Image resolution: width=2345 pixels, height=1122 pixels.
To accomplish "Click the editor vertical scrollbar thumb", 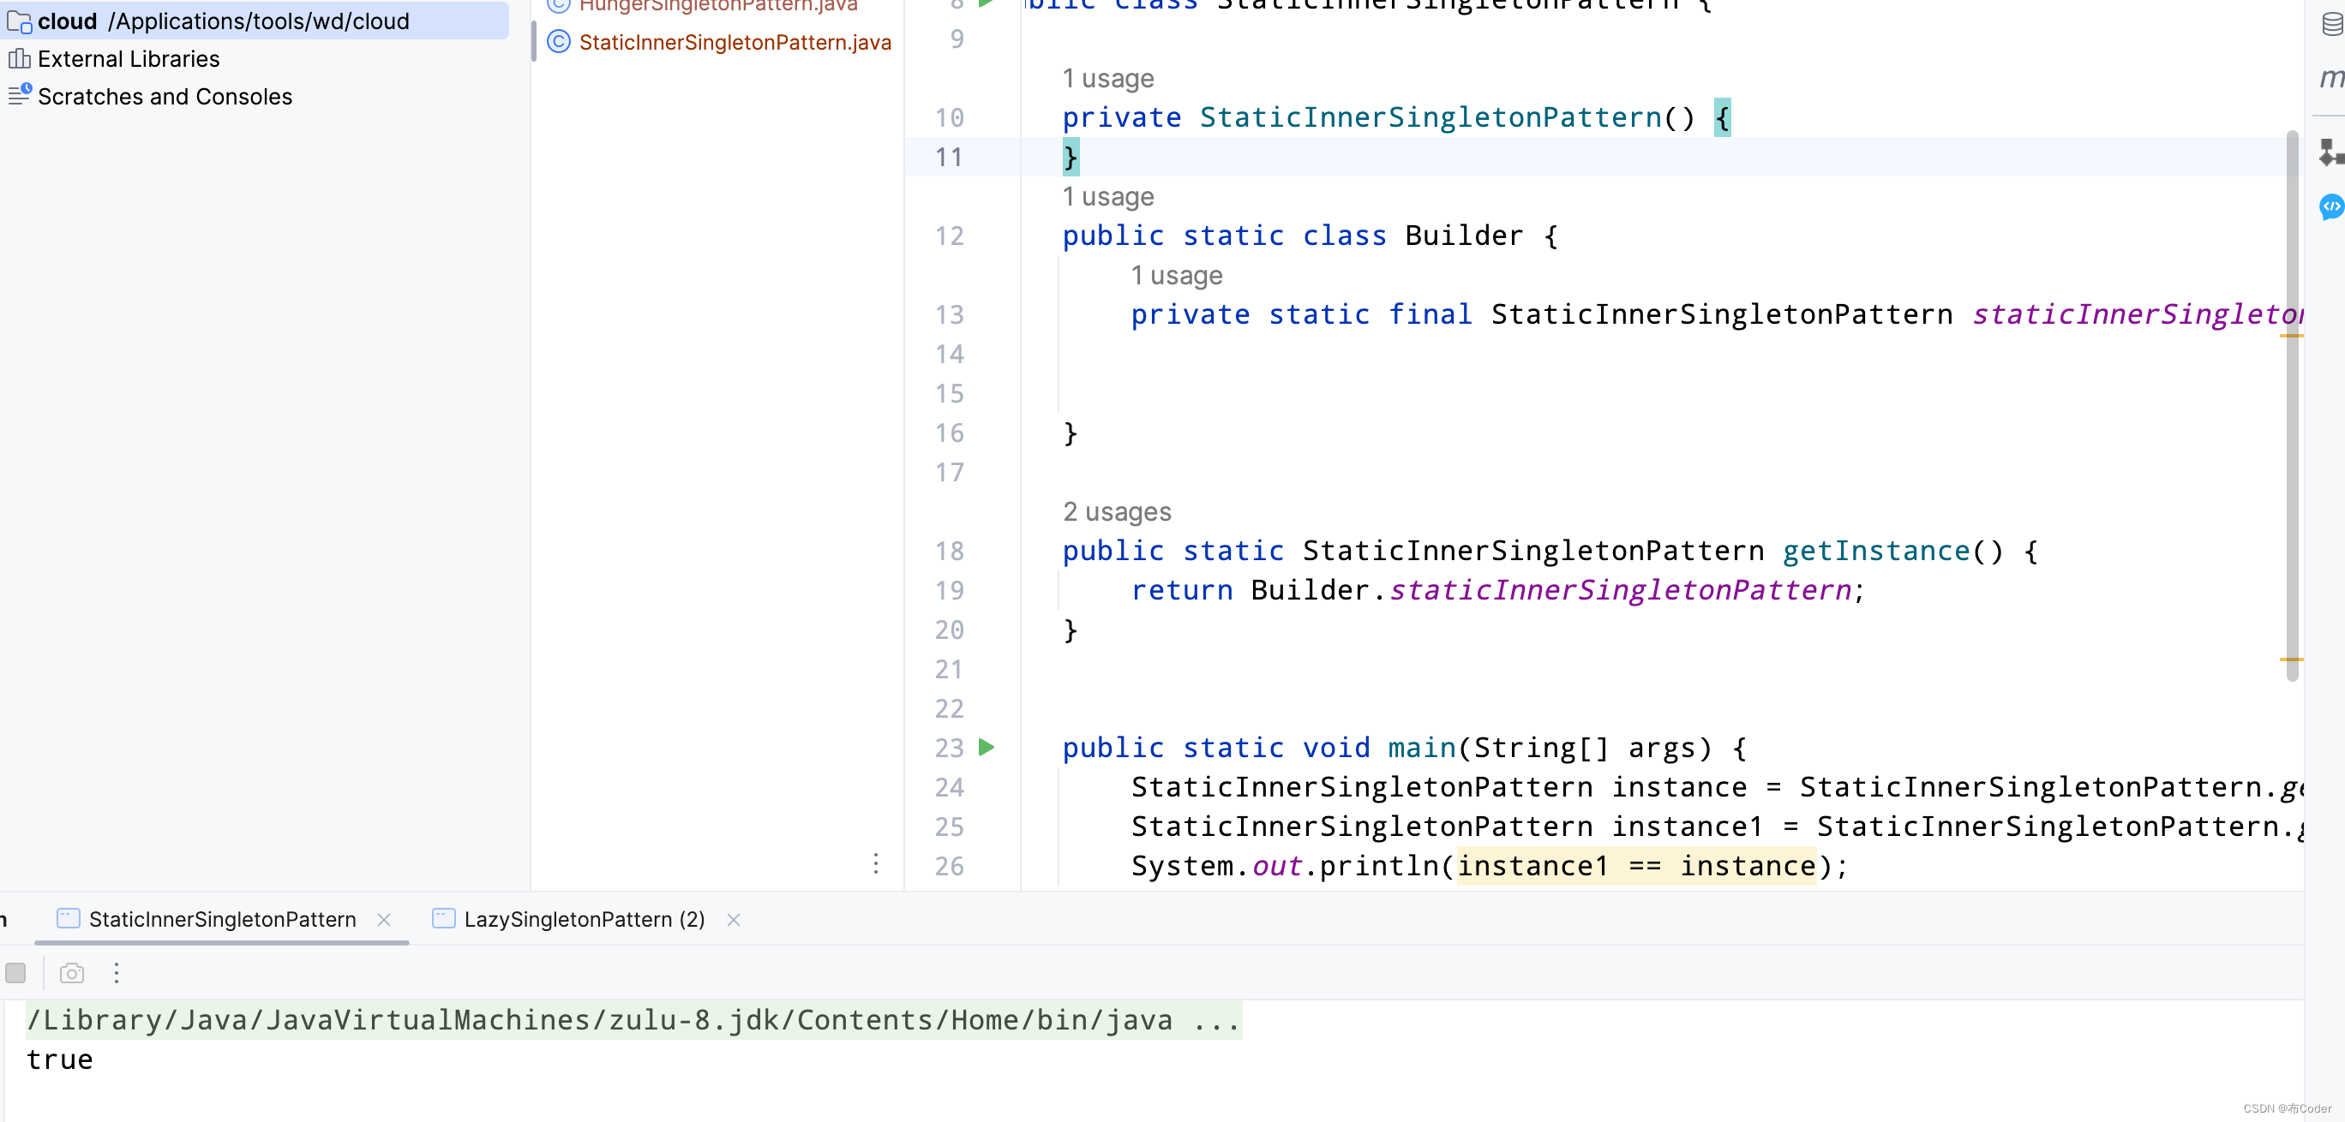I will [x=2291, y=405].
